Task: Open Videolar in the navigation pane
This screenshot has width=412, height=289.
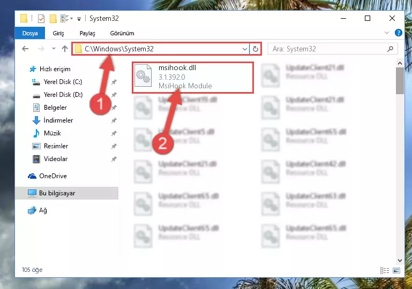Action: (55, 159)
